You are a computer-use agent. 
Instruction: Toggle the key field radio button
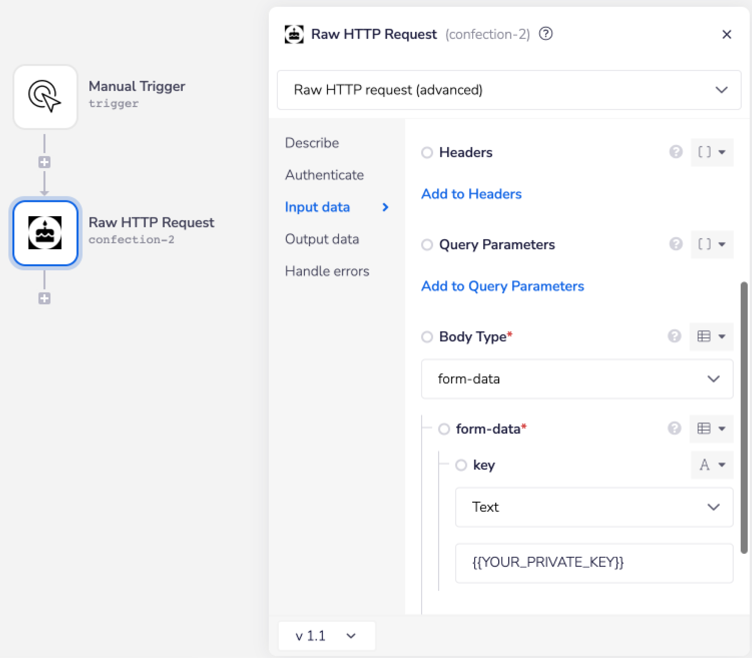[x=461, y=465]
